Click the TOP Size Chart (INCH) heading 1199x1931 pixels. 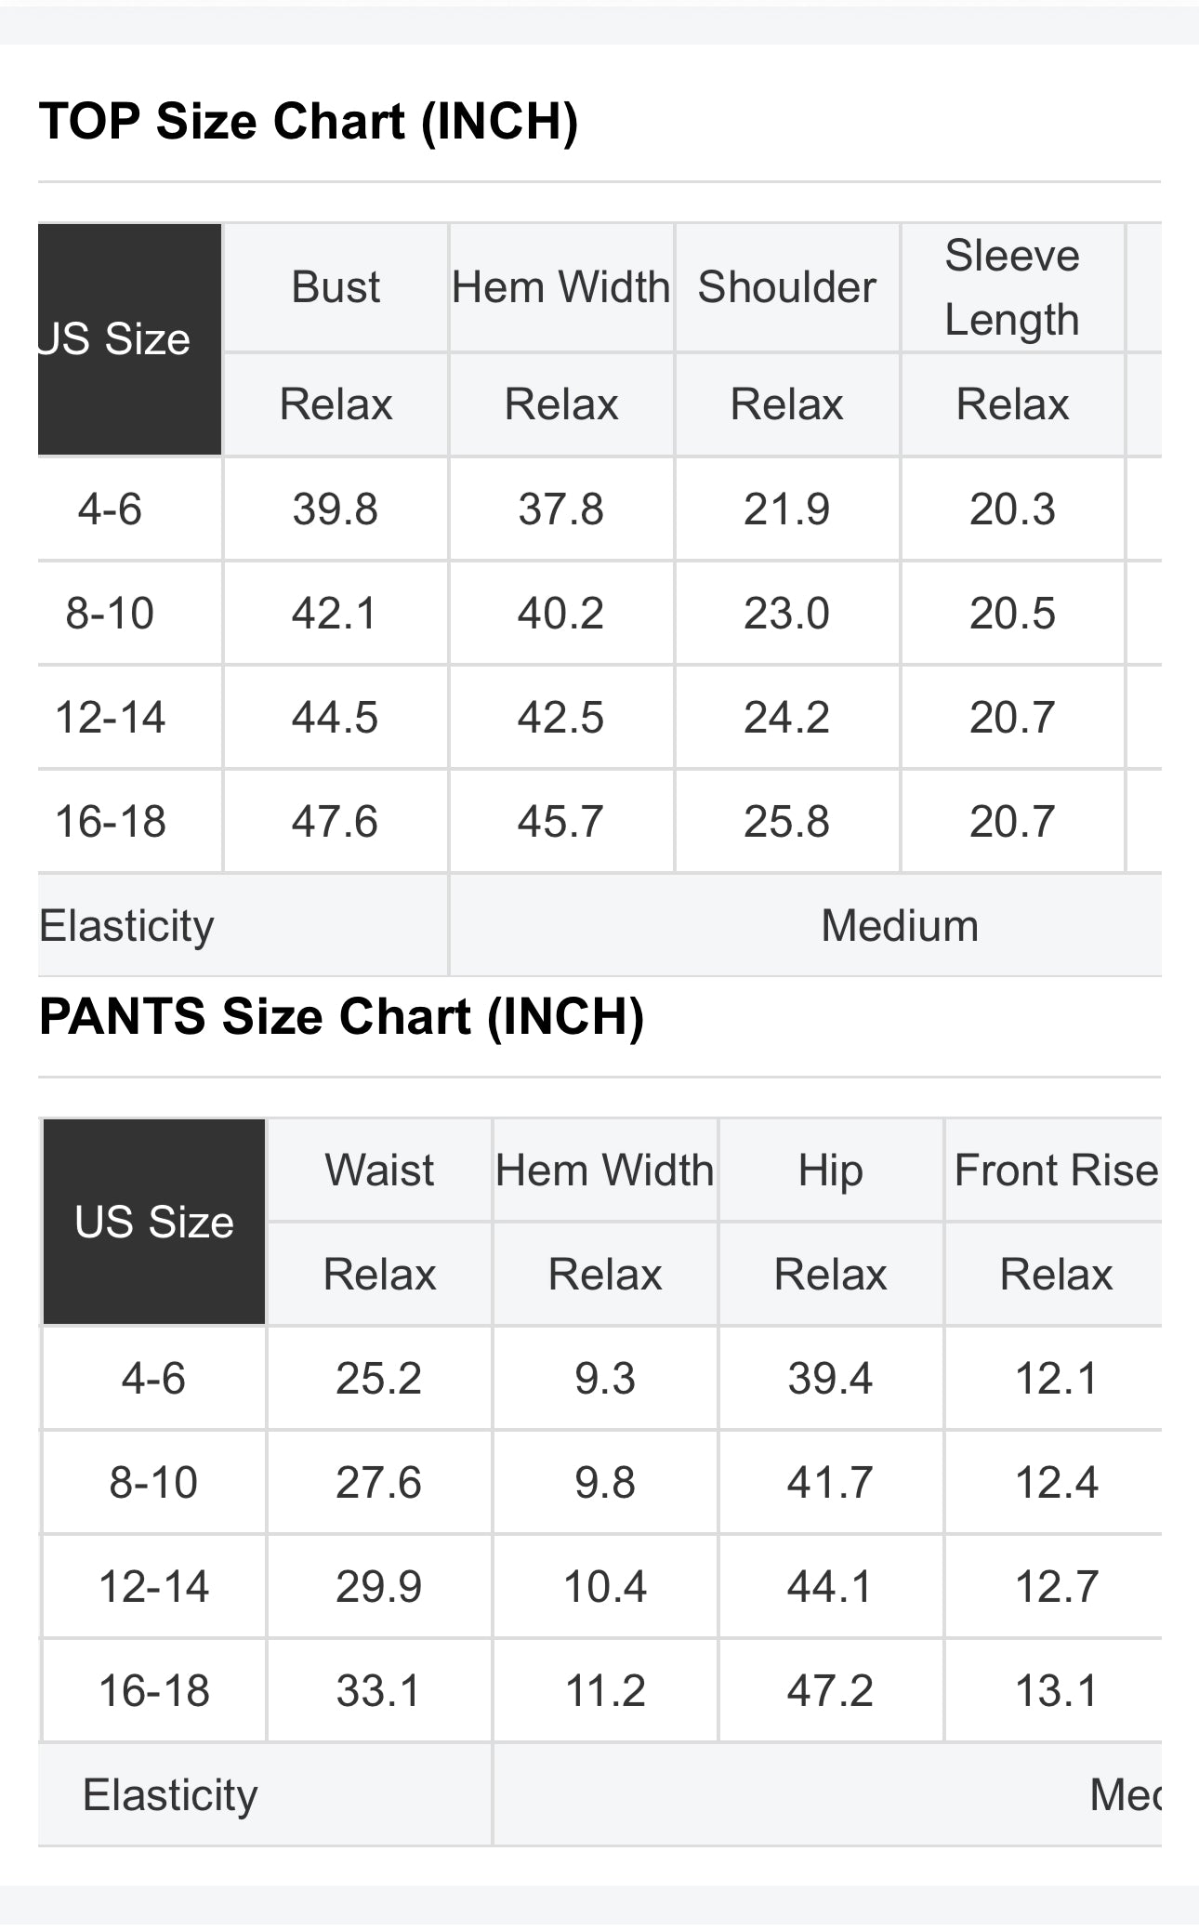[309, 122]
